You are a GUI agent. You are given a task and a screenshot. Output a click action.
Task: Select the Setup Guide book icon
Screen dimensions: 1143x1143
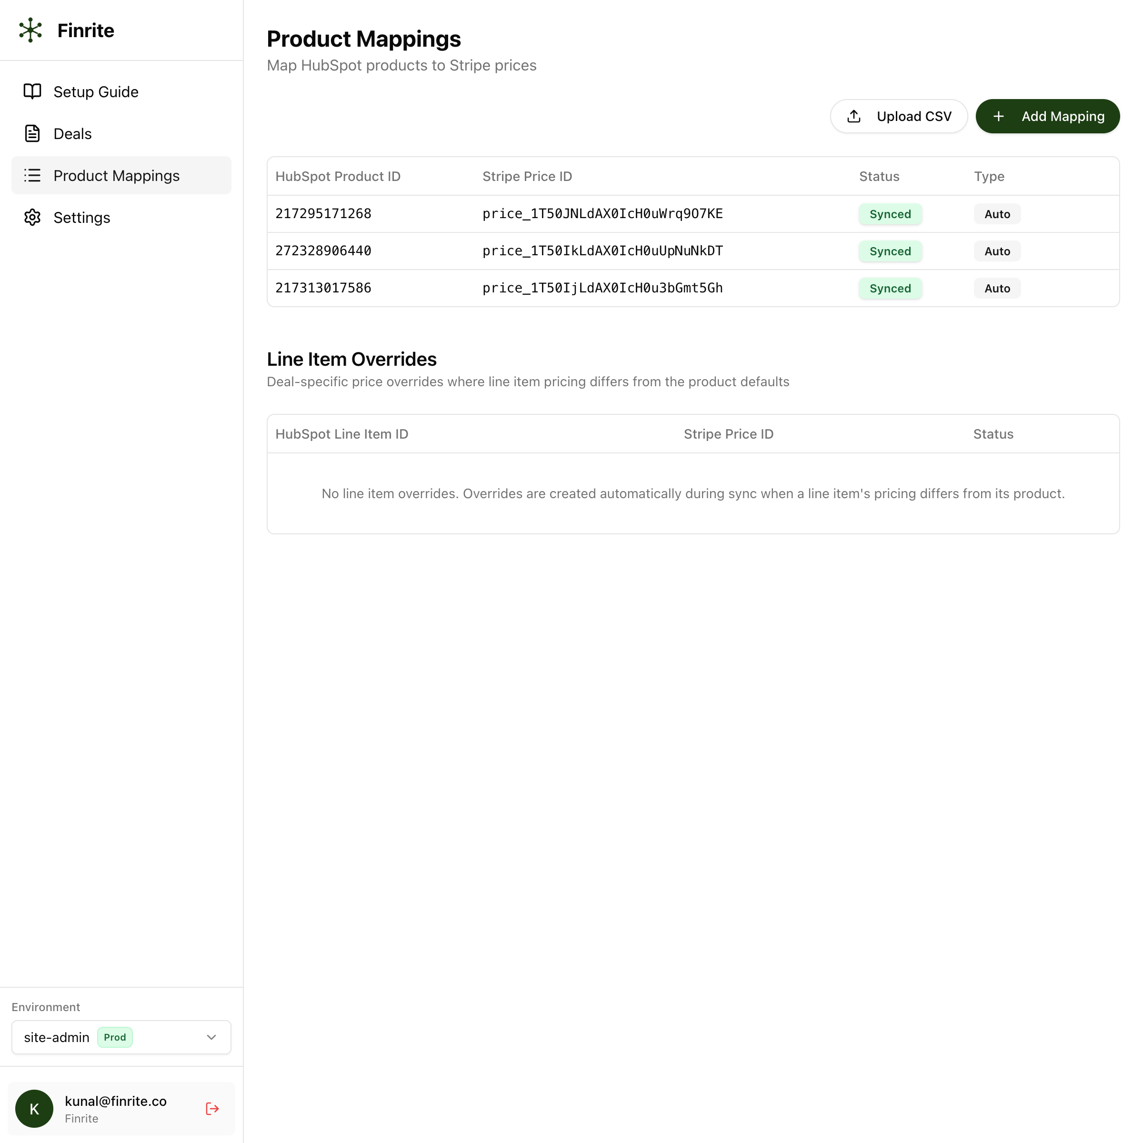(32, 92)
